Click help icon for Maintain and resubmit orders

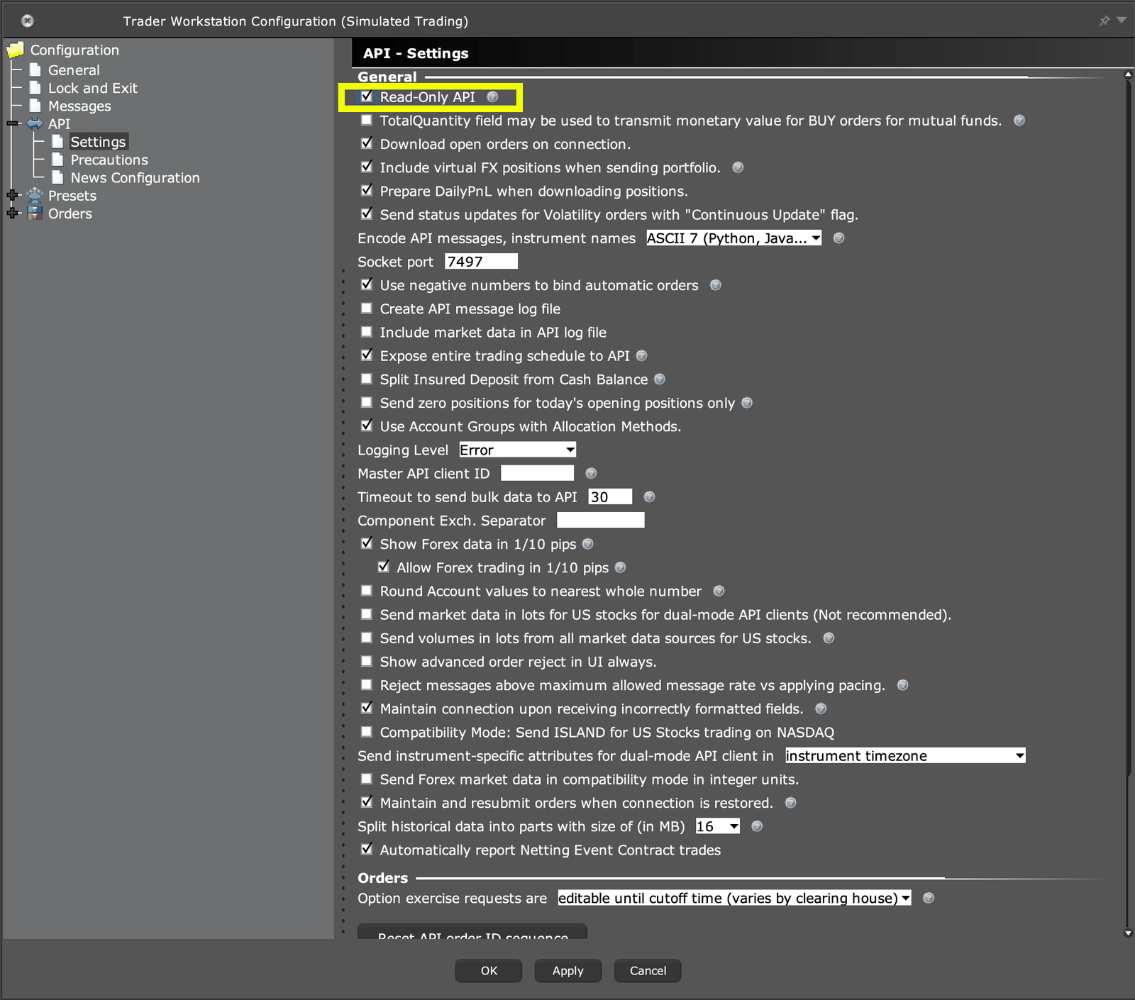(x=791, y=803)
